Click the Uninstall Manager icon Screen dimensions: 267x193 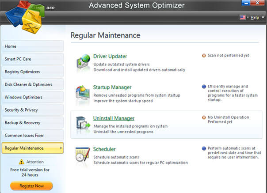(83, 124)
